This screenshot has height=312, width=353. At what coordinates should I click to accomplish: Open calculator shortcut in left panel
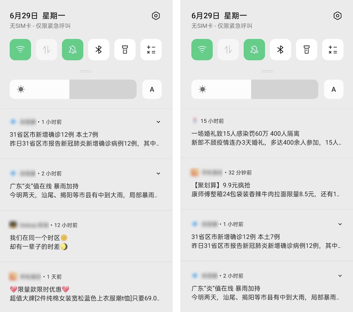click(x=151, y=50)
